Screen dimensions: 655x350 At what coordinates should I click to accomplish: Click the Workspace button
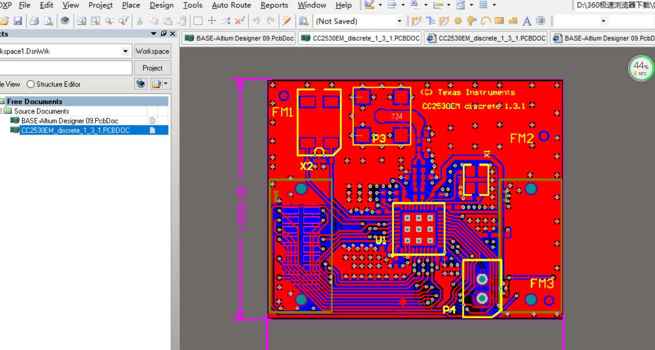152,51
